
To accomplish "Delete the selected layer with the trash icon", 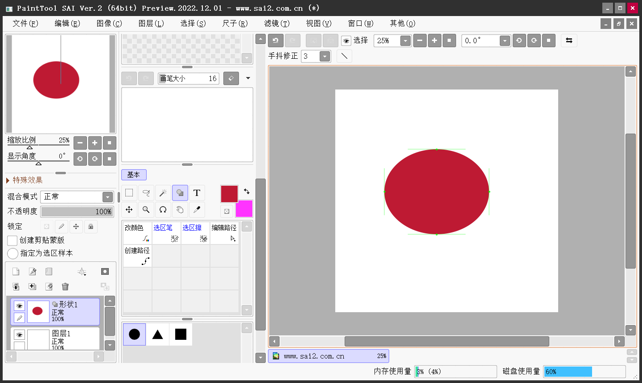I will point(66,287).
